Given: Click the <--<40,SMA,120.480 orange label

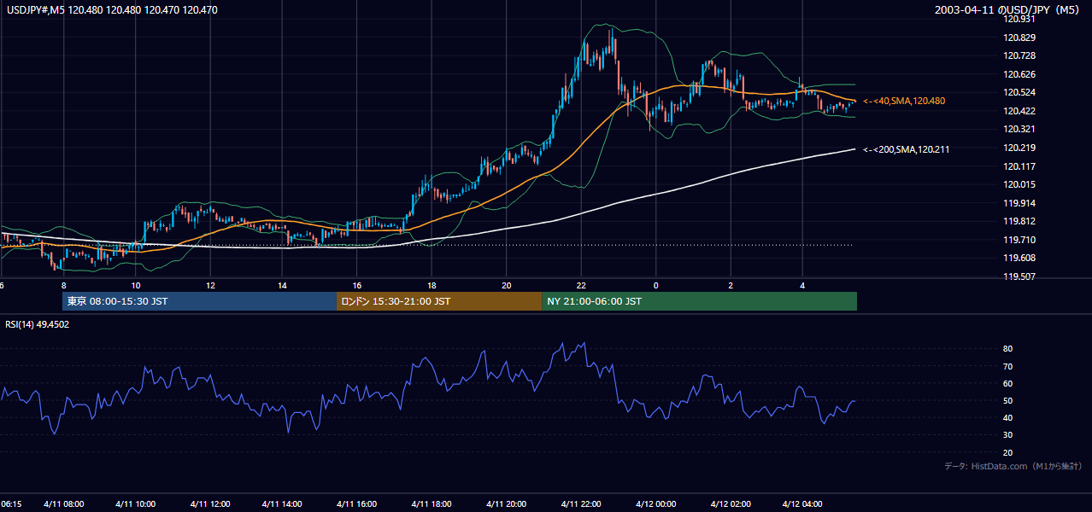Looking at the screenshot, I should [904, 101].
